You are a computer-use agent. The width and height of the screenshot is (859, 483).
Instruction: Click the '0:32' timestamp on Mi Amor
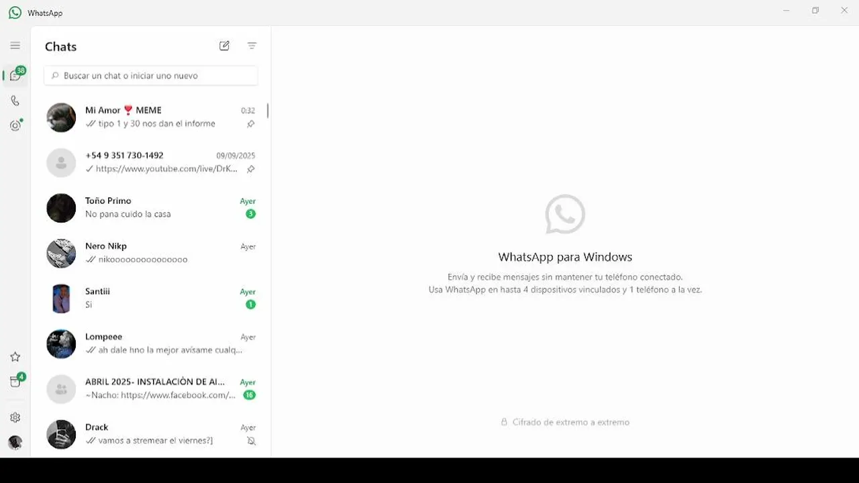click(x=248, y=111)
